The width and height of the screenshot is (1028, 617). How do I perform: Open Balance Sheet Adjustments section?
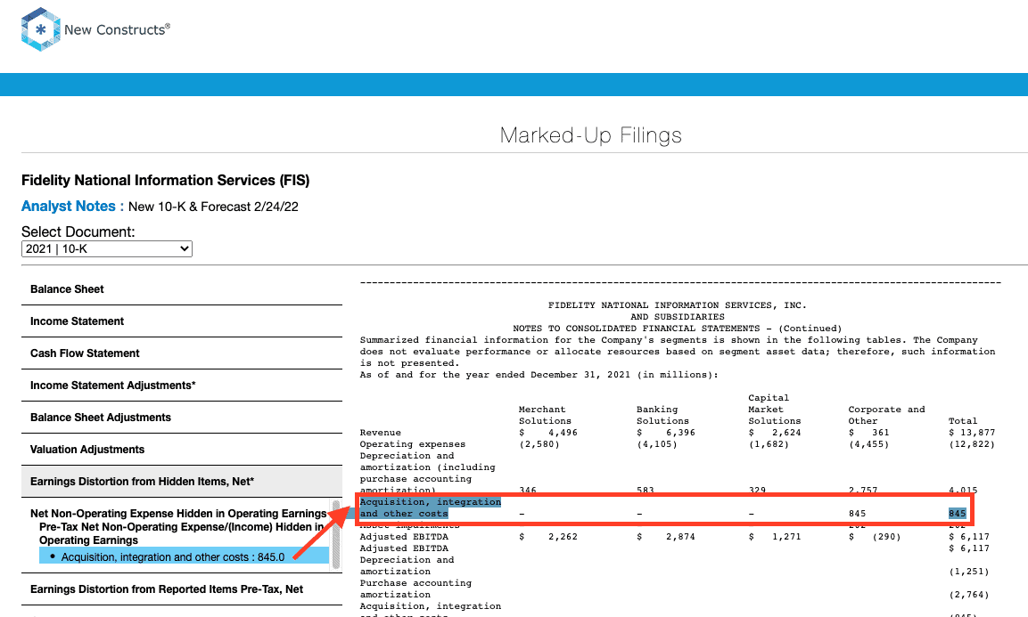click(x=182, y=418)
